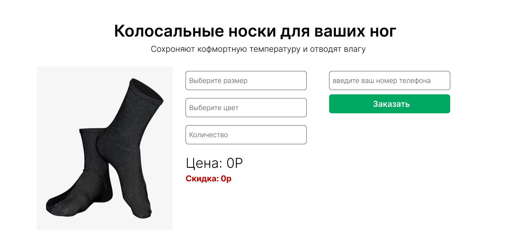Click the '0Р' price value
The width and height of the screenshot is (521, 251).
click(x=235, y=163)
